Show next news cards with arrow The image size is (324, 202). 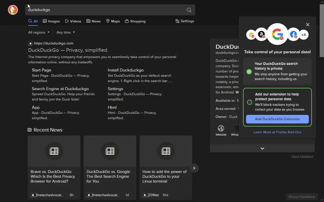[194, 168]
